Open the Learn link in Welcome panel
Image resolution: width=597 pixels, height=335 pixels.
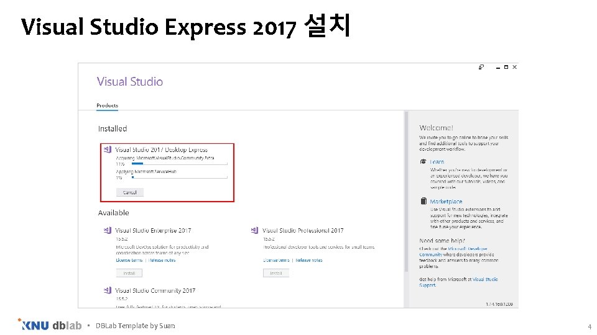point(437,162)
